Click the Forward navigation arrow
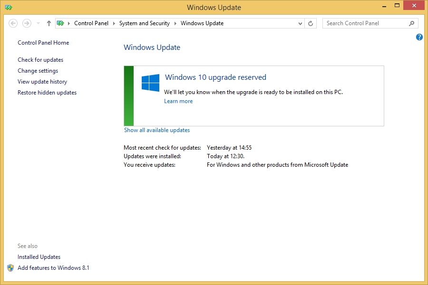 coord(27,23)
